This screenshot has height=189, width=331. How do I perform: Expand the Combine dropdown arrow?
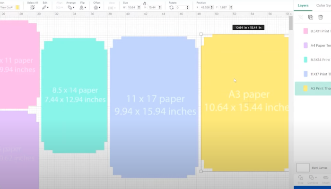point(316,178)
